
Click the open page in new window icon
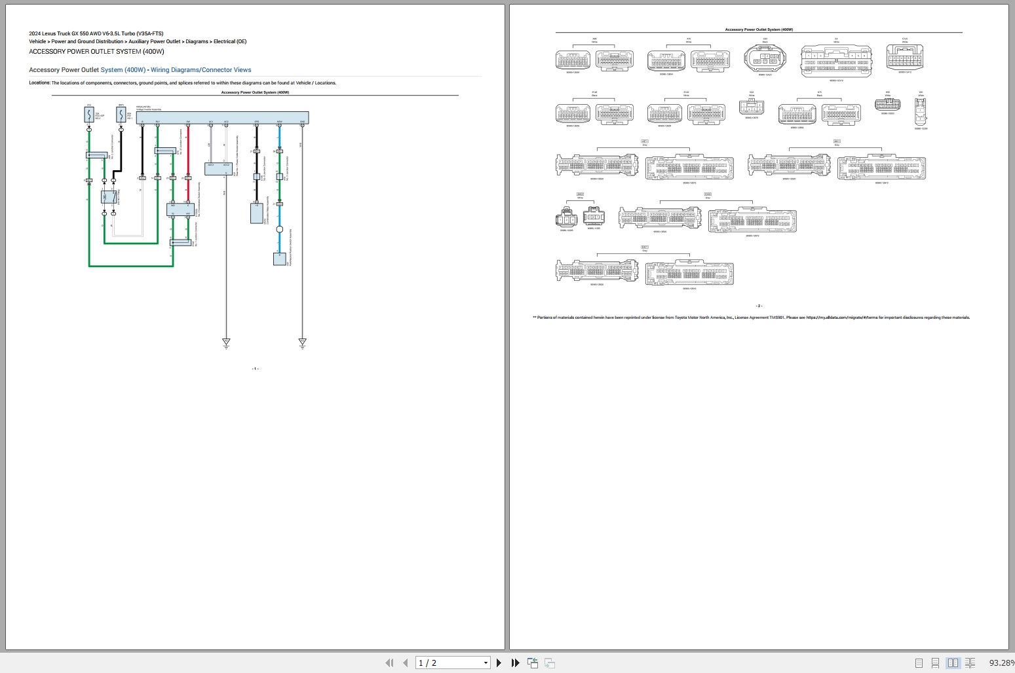533,663
